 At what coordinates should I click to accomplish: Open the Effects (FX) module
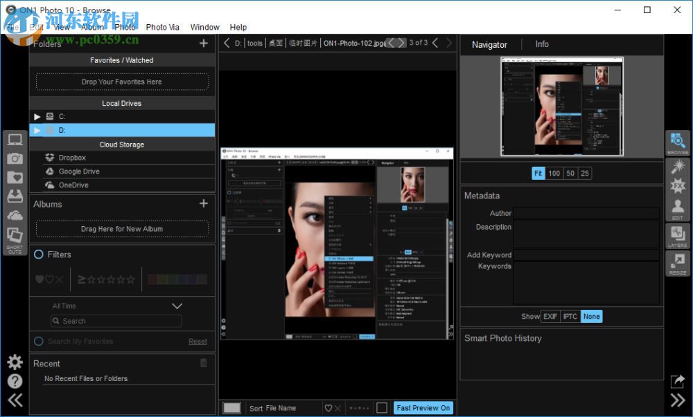(x=678, y=185)
